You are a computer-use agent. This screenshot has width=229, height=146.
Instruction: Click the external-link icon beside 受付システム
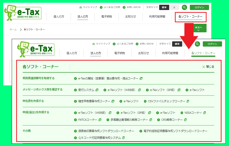point(97,90)
